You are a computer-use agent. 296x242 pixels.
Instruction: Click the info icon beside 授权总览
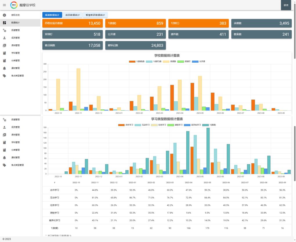pos(4,15)
